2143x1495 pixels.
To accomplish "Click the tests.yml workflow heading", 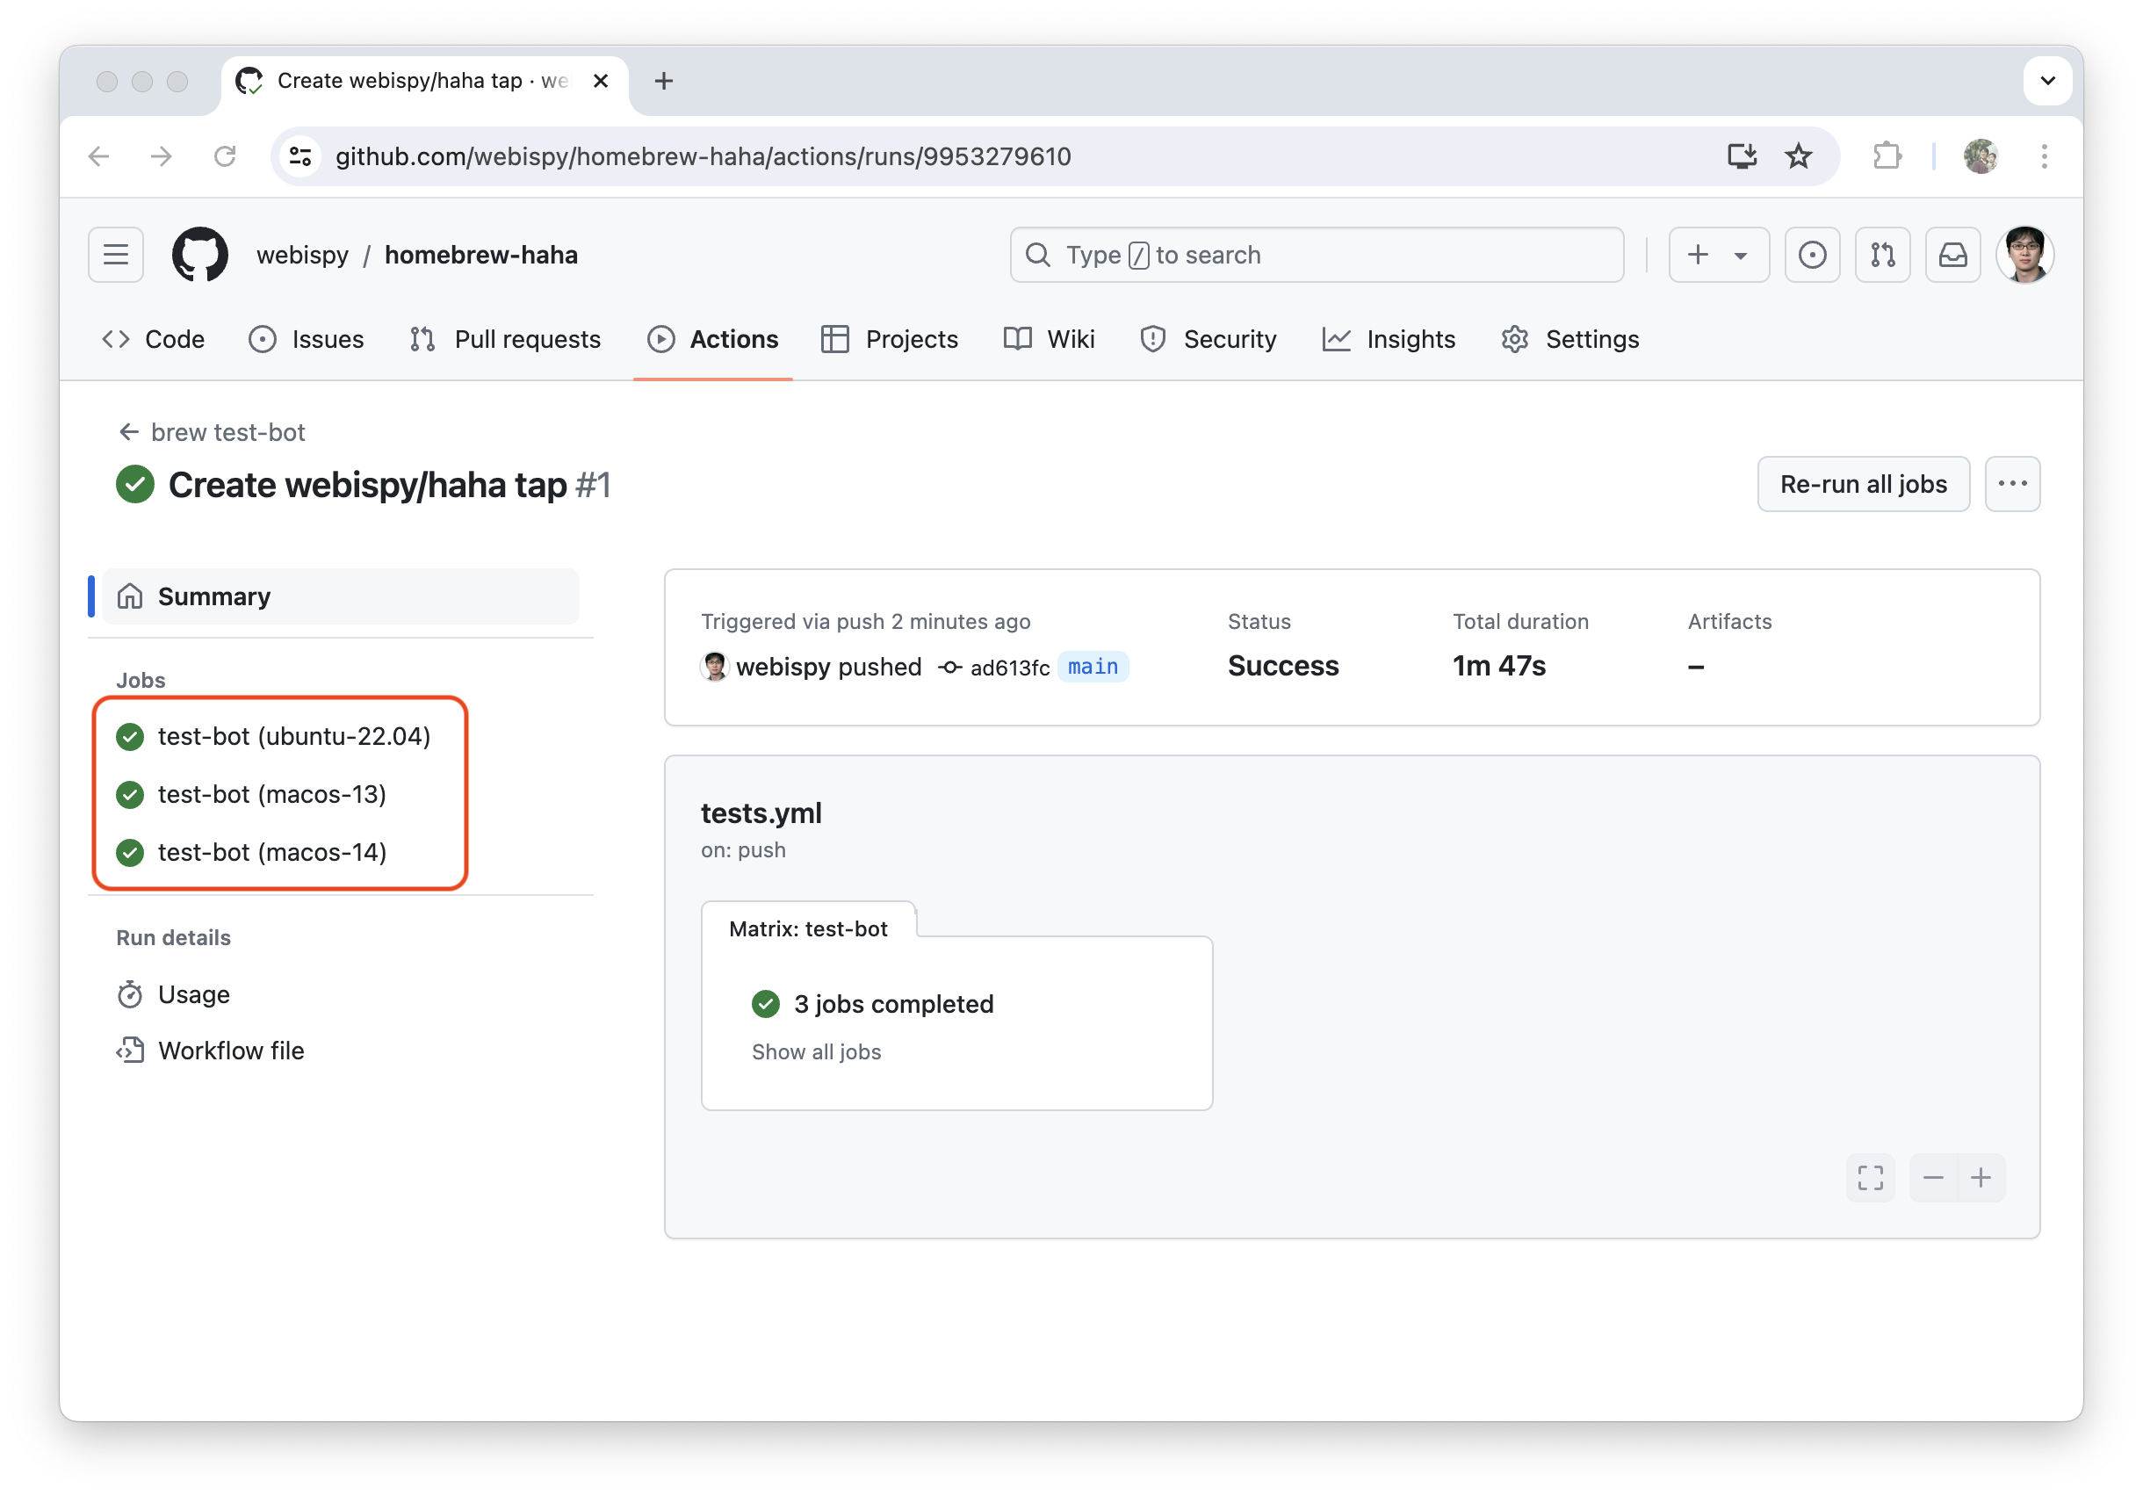I will click(x=761, y=813).
